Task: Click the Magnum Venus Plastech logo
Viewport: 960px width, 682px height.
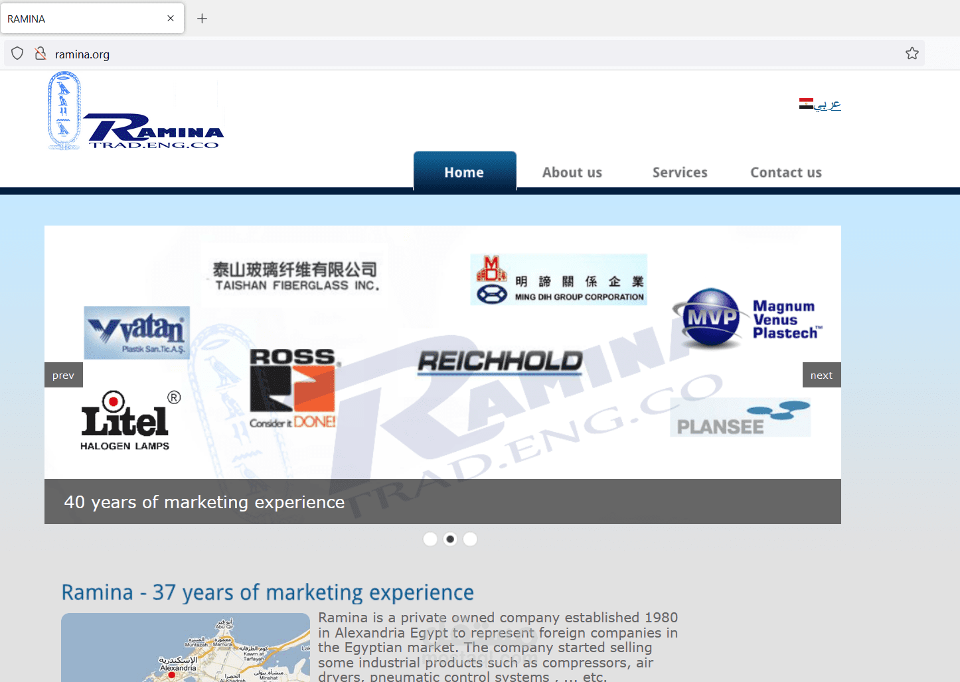Action: coord(748,319)
